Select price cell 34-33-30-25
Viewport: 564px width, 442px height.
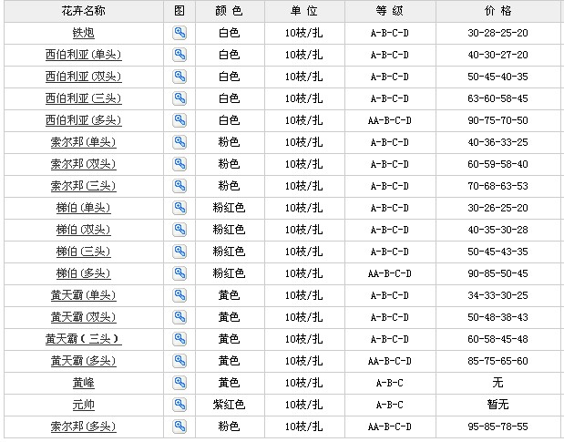(x=497, y=295)
